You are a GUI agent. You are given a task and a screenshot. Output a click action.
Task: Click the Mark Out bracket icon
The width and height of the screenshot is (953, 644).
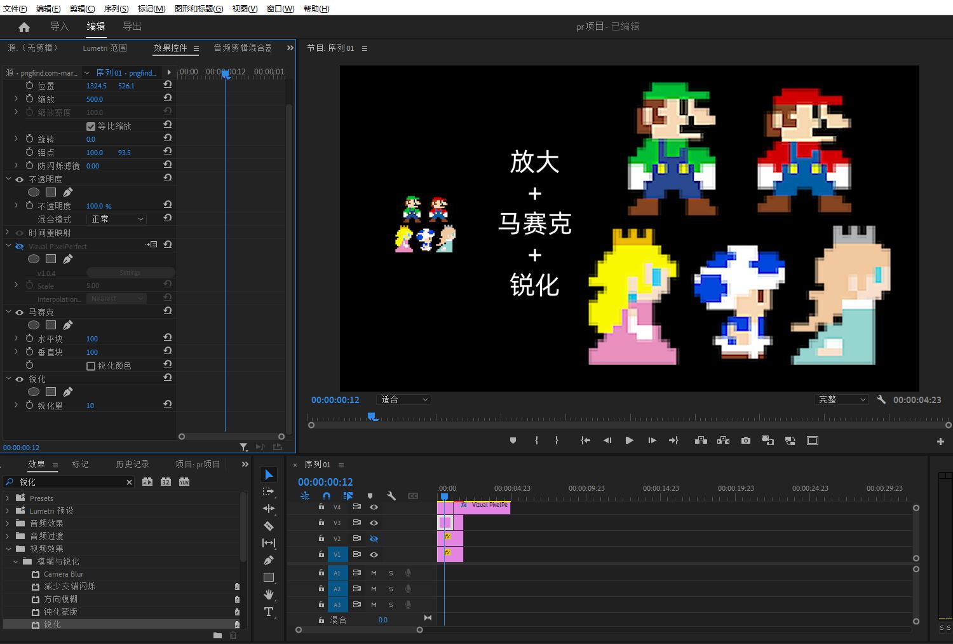(557, 441)
